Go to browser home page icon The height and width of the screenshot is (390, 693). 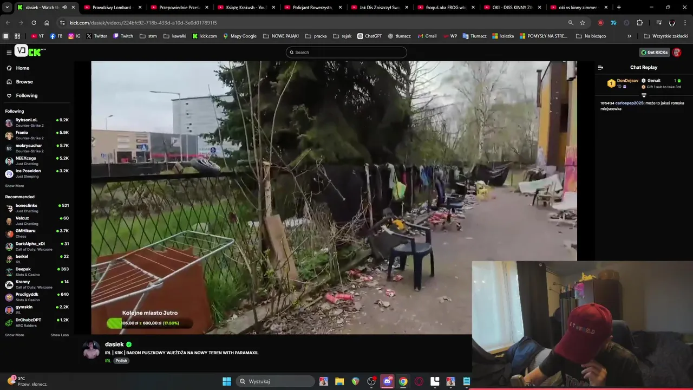47,23
